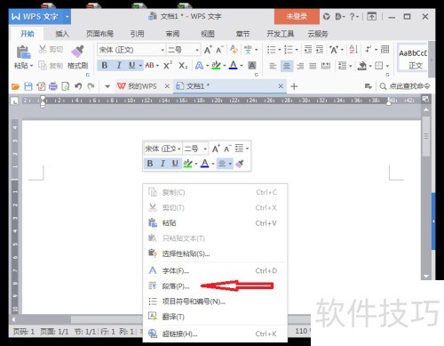
Task: Click the increase indent icon
Action: (320, 50)
